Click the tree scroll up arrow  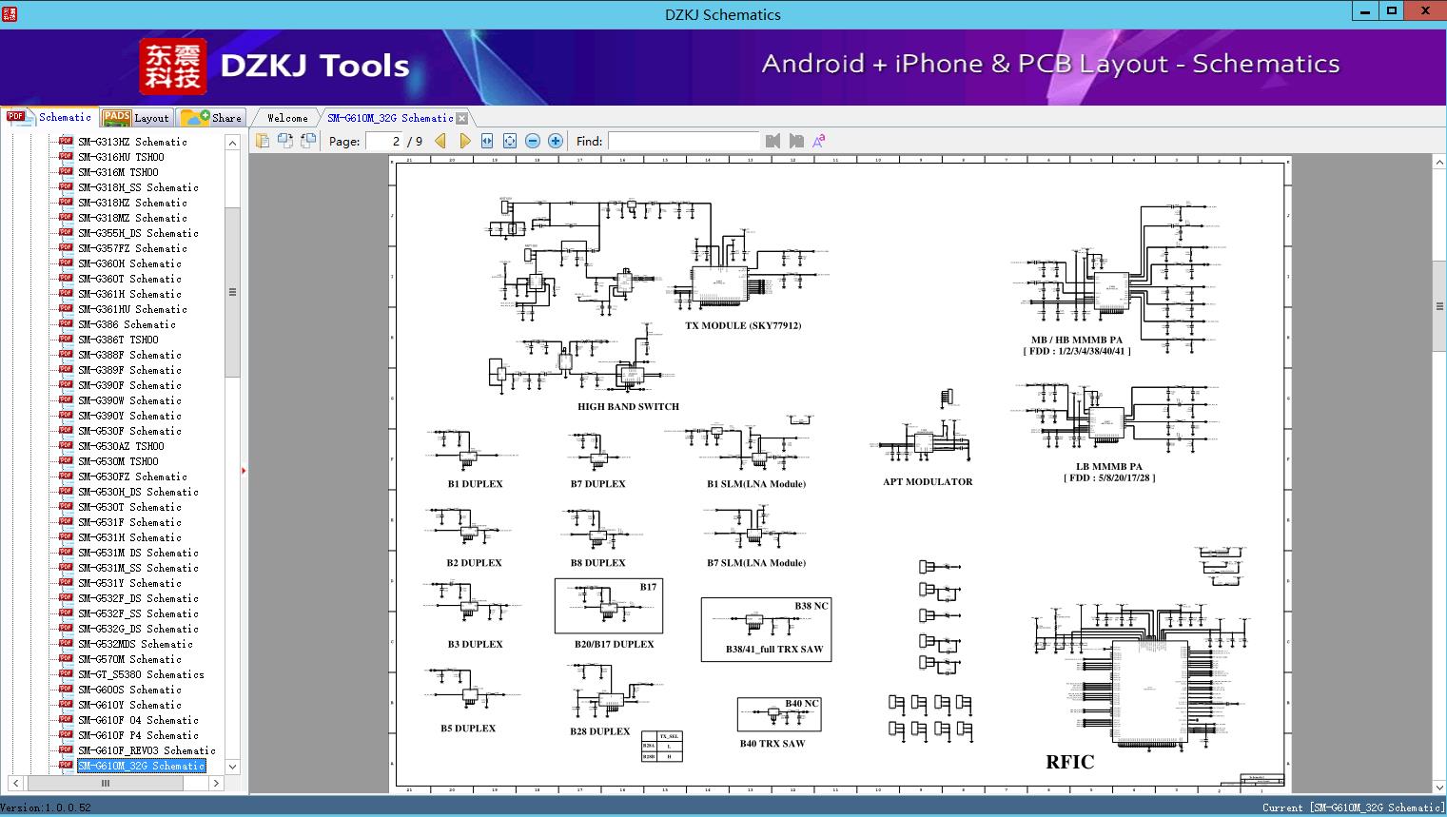point(232,143)
